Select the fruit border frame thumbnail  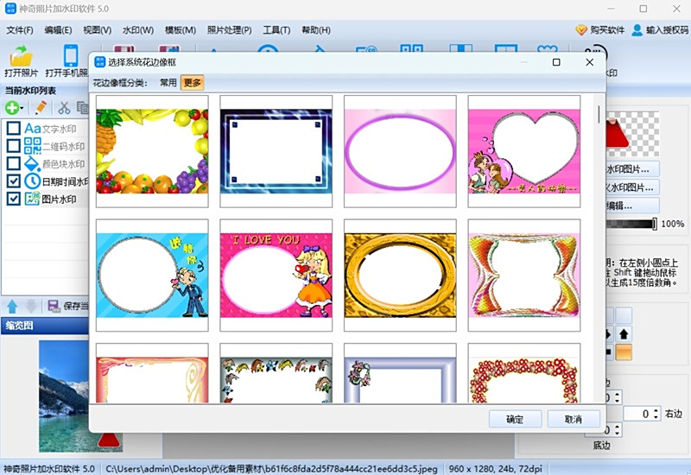pyautogui.click(x=152, y=151)
